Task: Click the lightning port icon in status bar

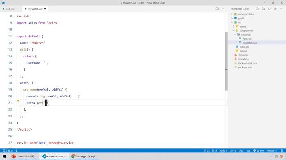Action: point(17,151)
